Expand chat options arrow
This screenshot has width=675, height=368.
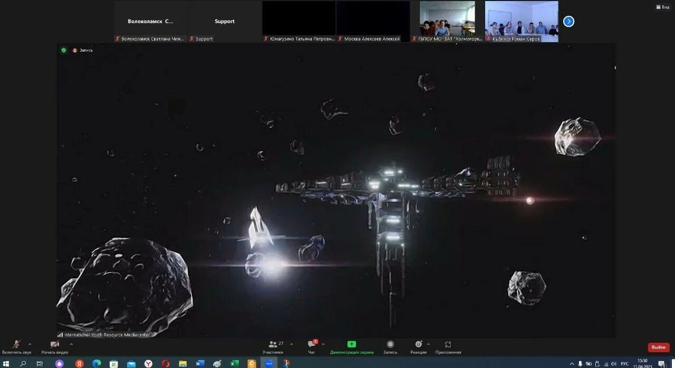coord(323,344)
